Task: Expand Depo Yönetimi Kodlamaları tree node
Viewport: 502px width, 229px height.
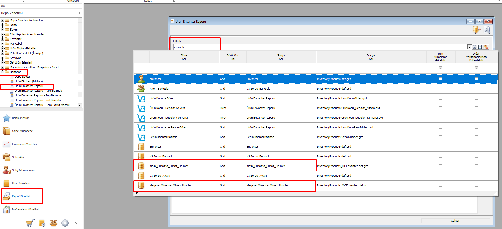Action: point(3,20)
